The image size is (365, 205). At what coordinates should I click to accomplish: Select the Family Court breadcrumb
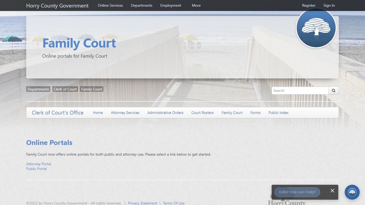pyautogui.click(x=92, y=89)
